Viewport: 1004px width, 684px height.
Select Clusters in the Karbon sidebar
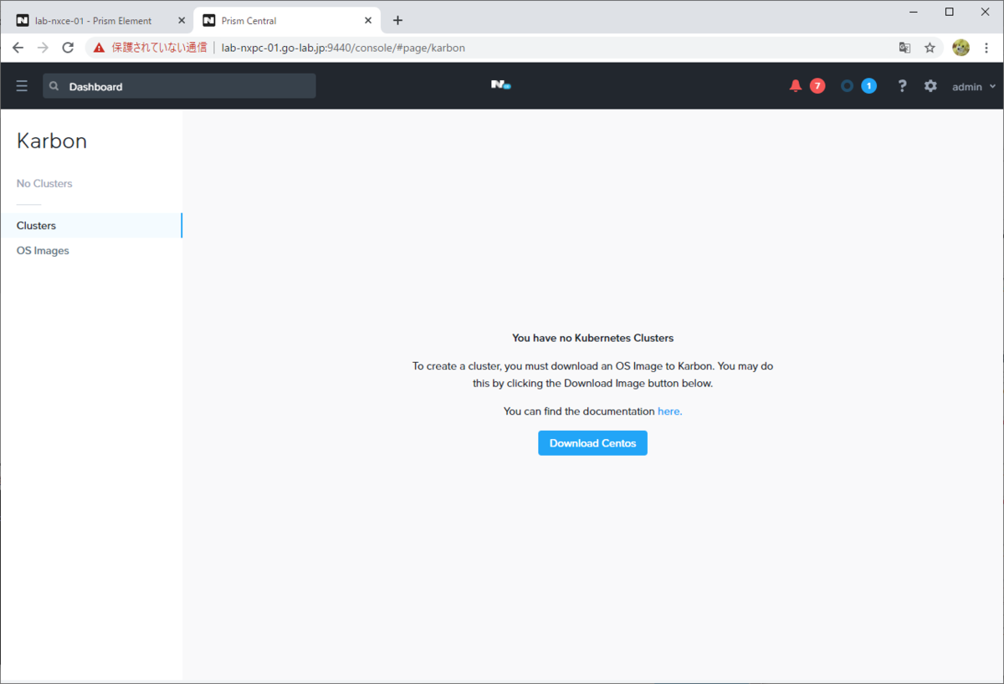coord(91,226)
